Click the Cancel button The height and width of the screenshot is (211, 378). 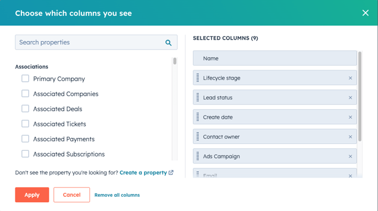tap(71, 195)
